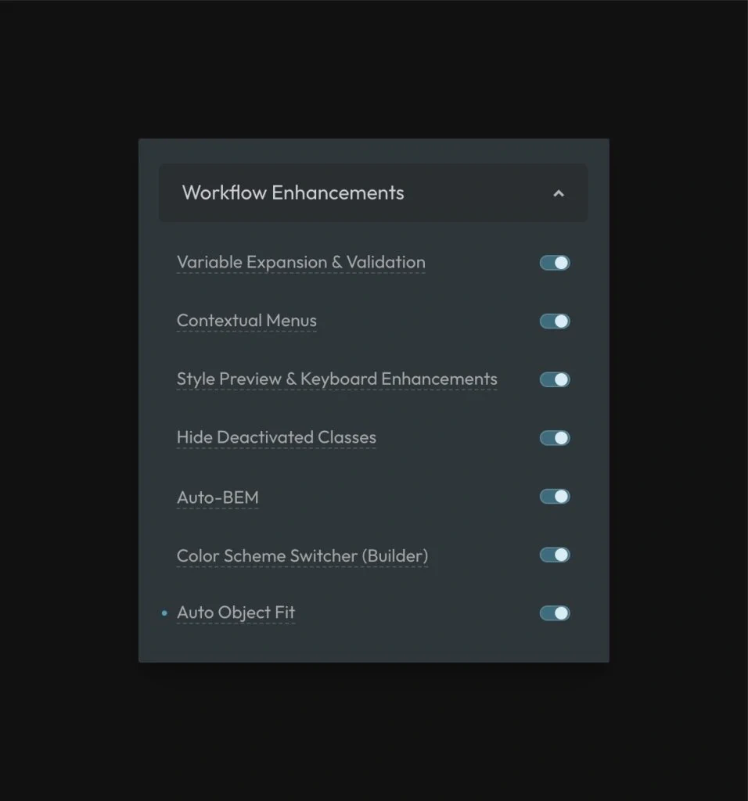This screenshot has width=748, height=801.
Task: Click the Hide Deactivated Classes label
Action: 275,437
